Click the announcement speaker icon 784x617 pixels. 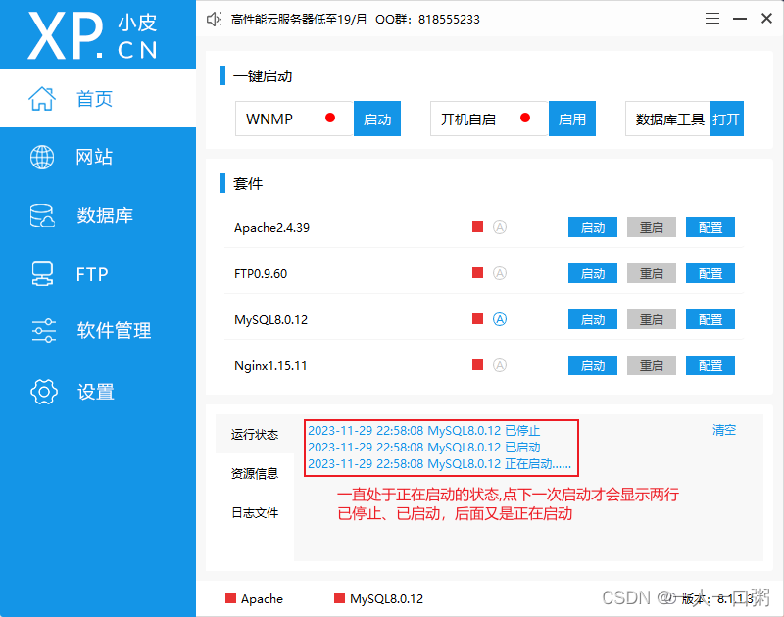(214, 18)
